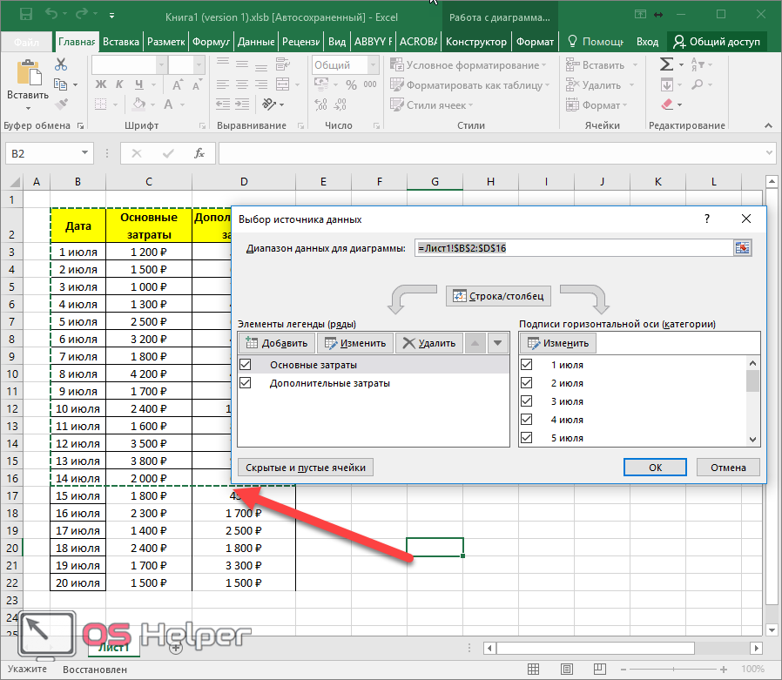Click the range selector icon in data range field

coord(742,248)
